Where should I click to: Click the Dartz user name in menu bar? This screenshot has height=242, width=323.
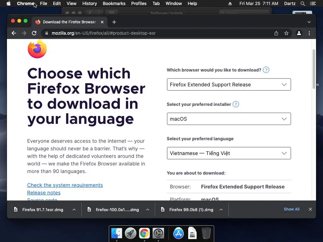(290, 3)
